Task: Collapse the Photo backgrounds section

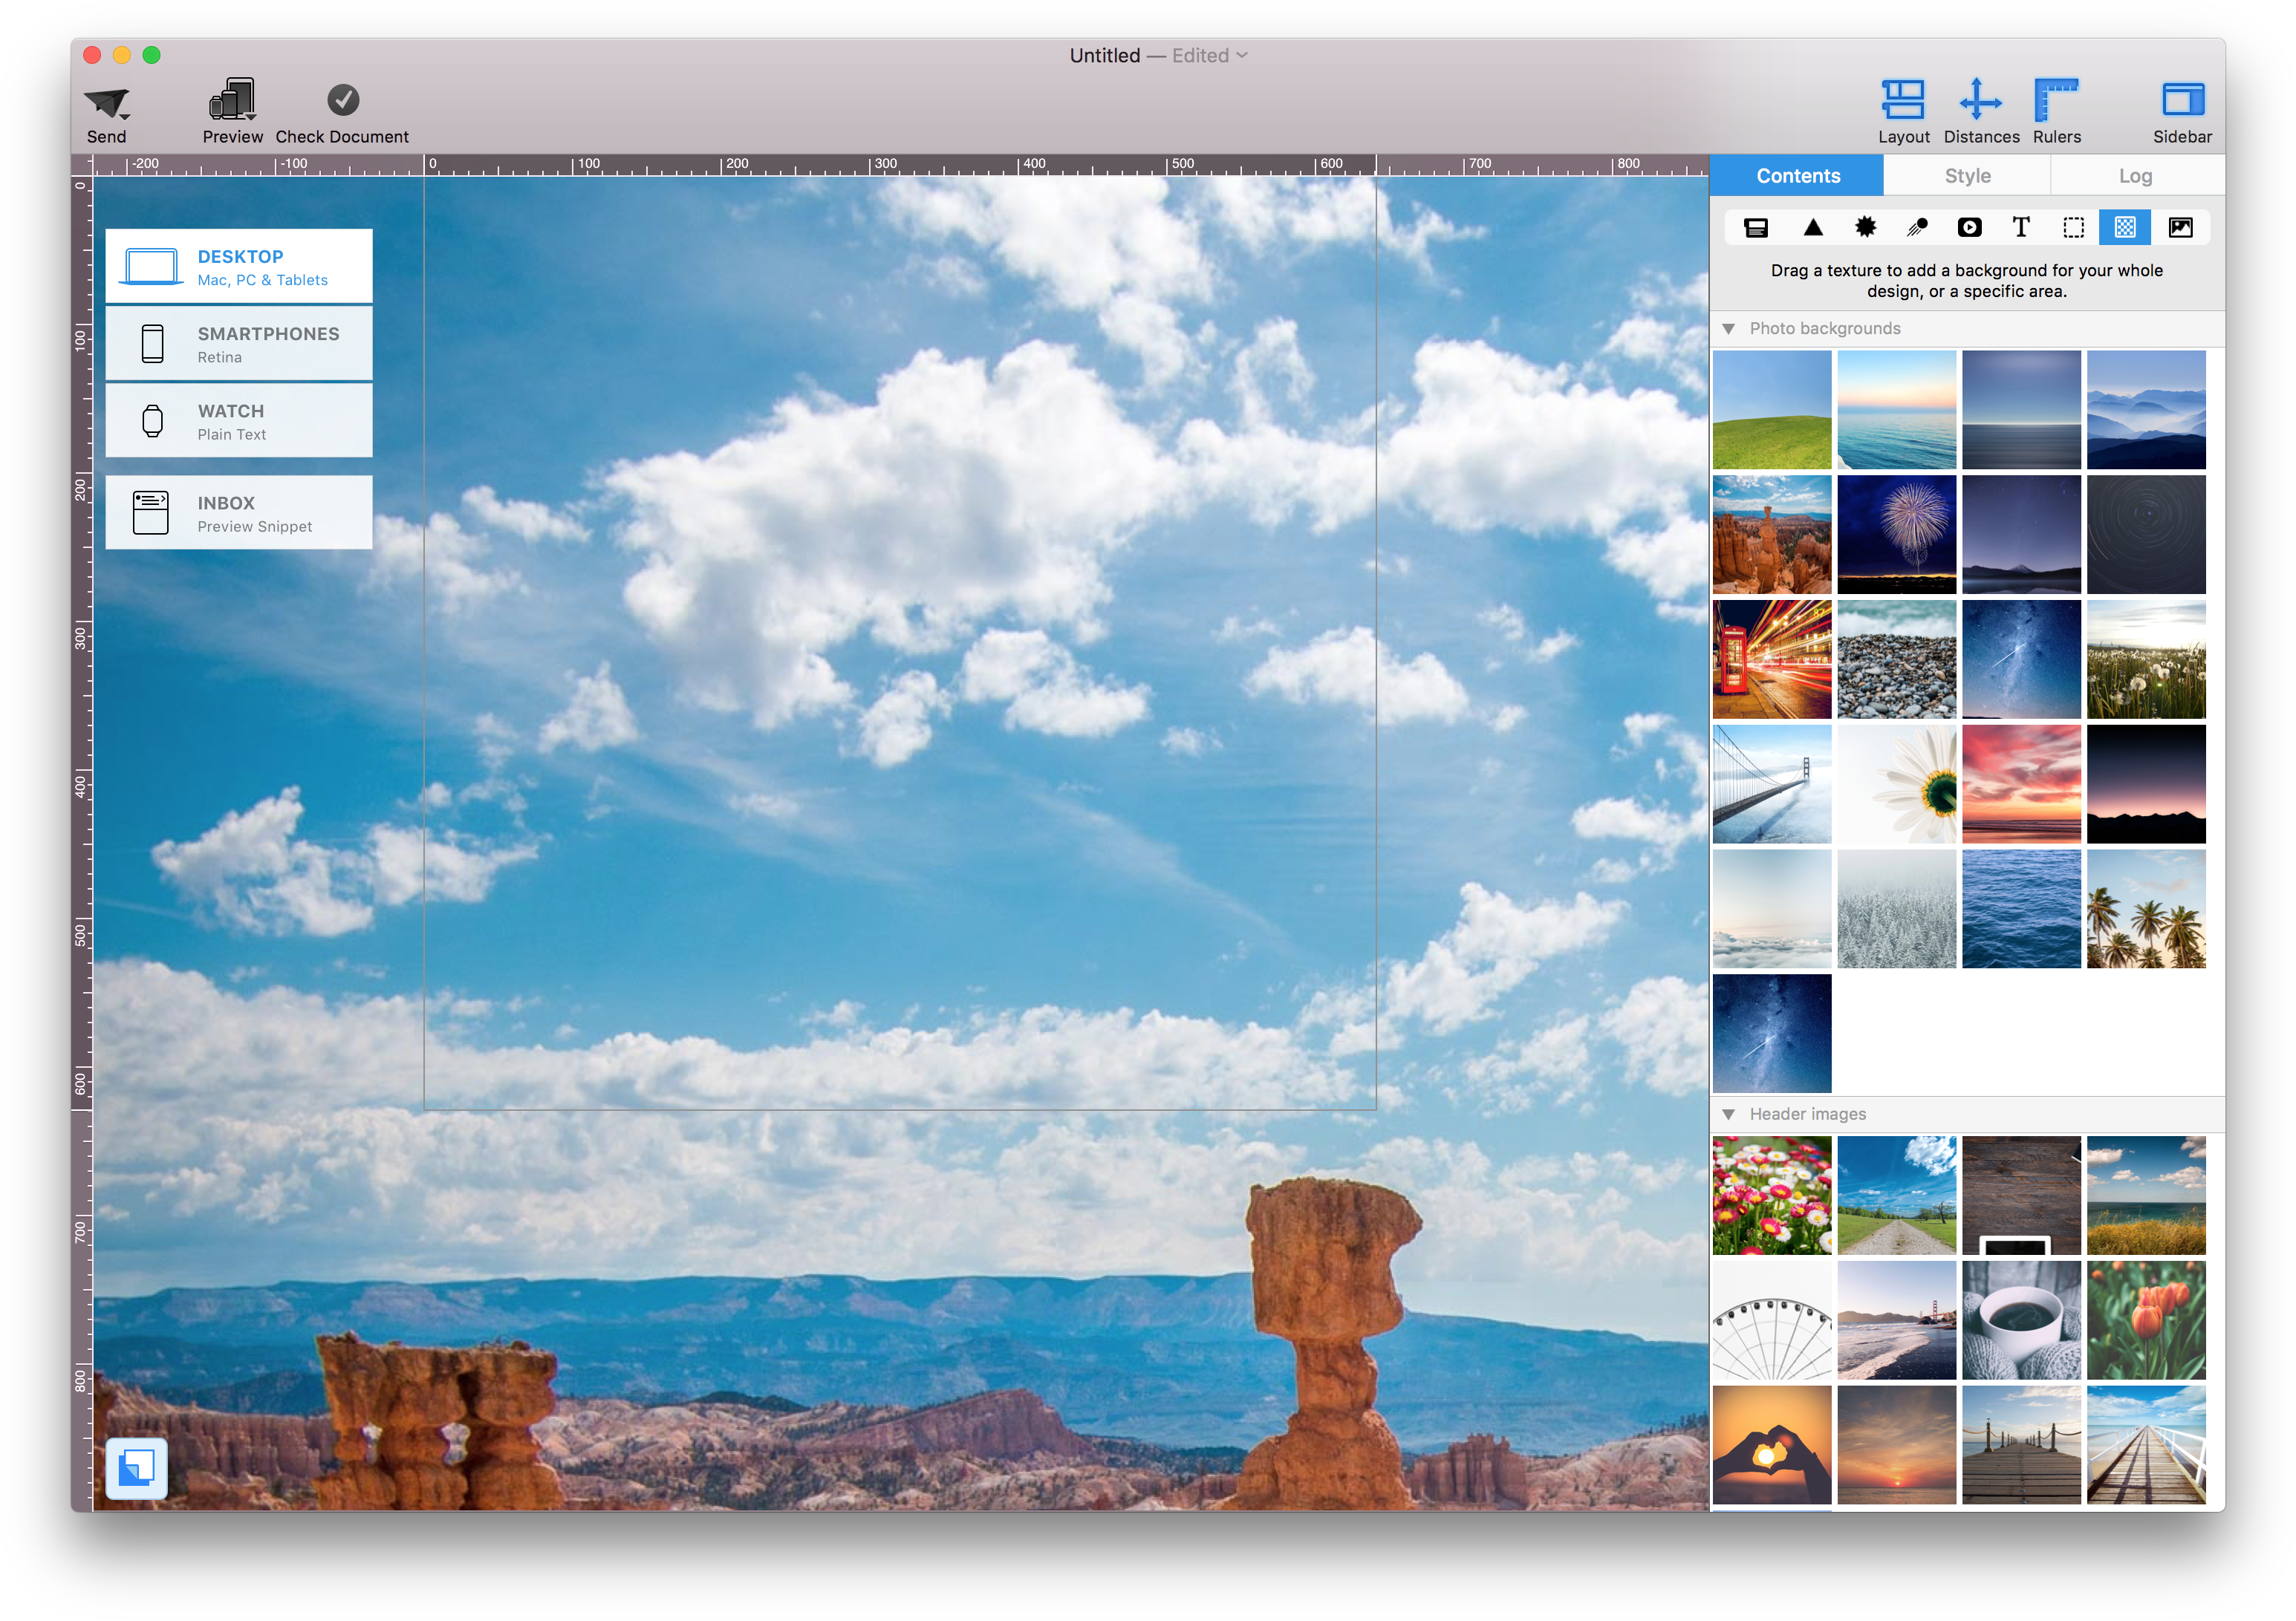Action: [1731, 327]
